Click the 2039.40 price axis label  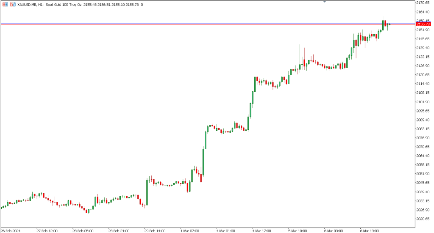tap(423, 192)
